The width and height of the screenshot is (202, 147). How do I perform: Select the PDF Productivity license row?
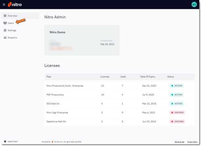120,95
